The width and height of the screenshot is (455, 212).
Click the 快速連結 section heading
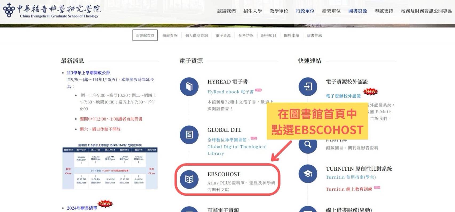click(x=310, y=61)
